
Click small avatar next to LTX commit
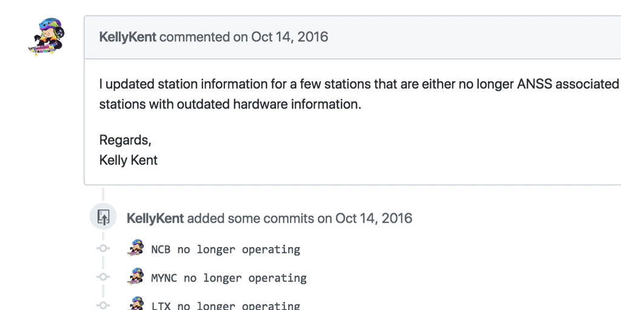pos(136,304)
